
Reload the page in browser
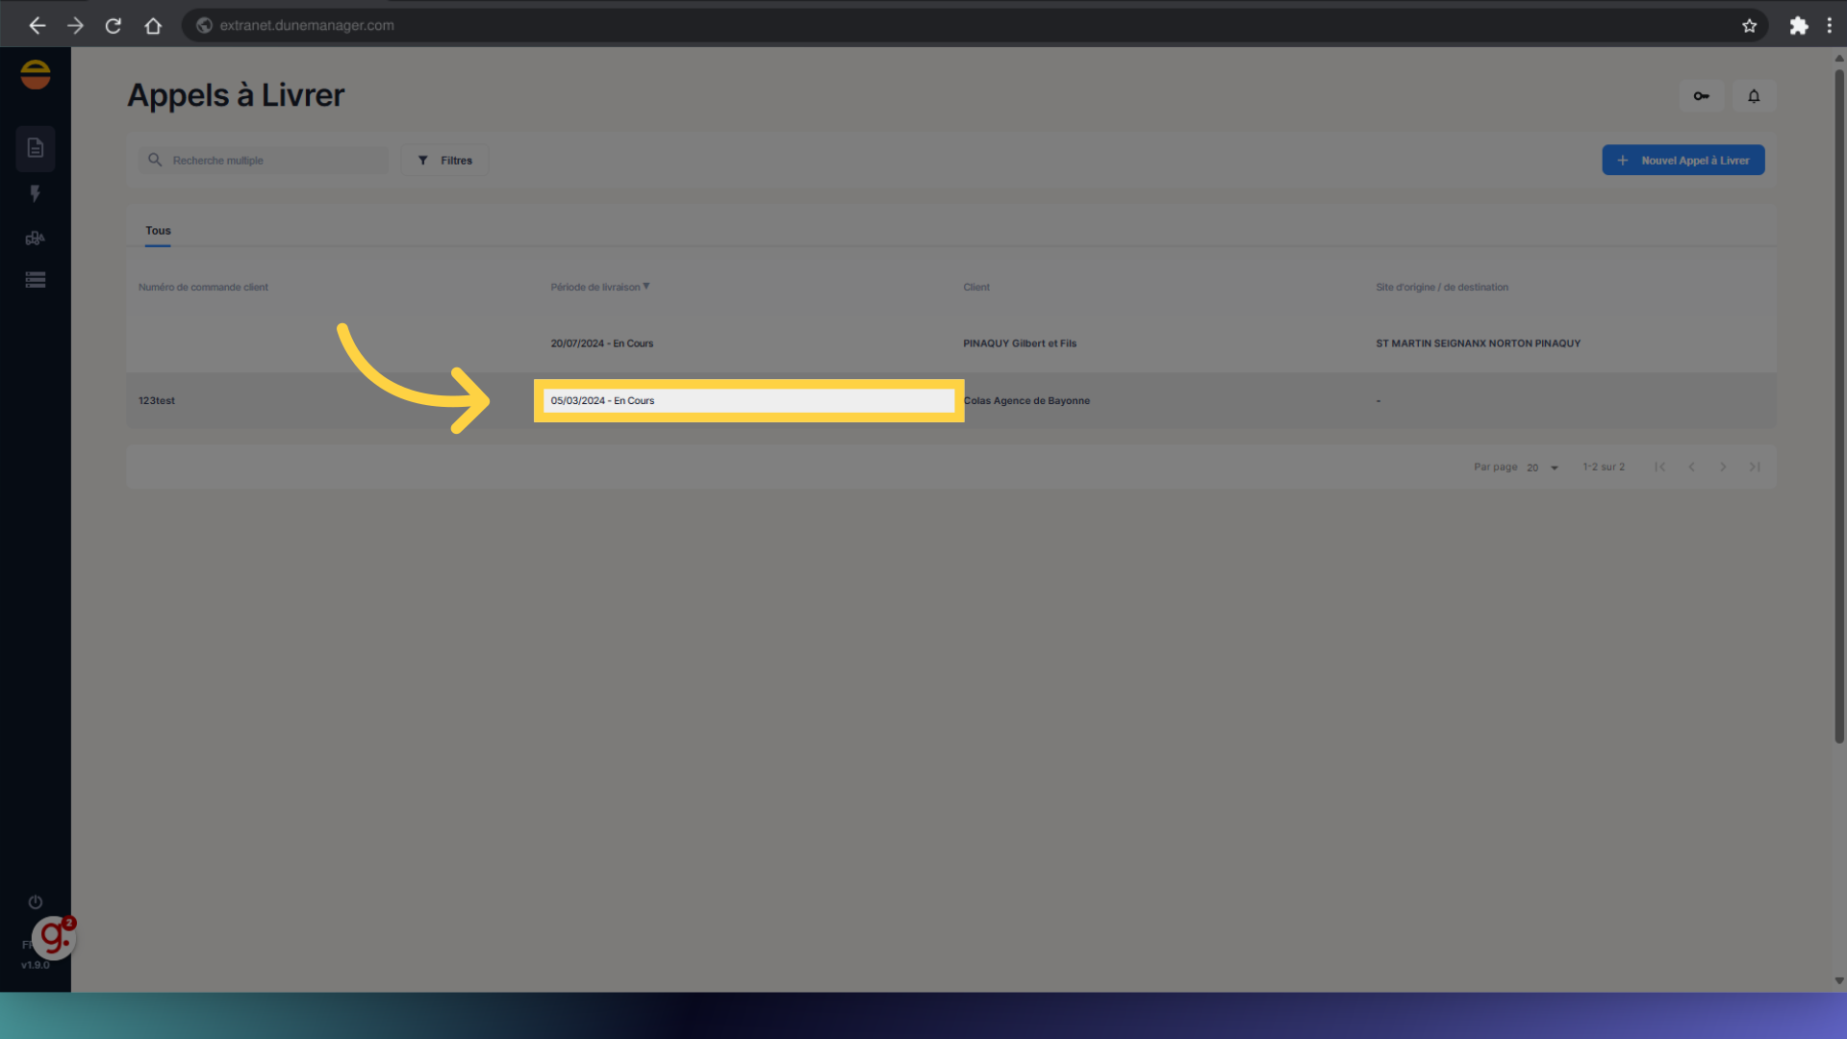[114, 26]
